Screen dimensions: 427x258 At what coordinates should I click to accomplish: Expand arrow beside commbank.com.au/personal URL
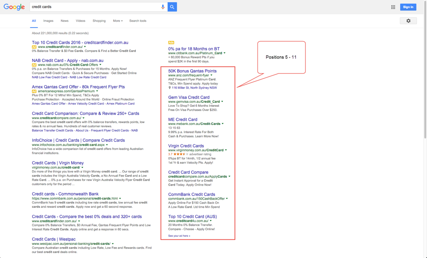[120, 199]
